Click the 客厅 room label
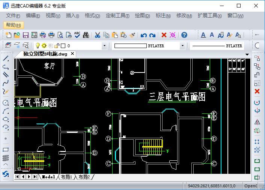Image resolution: width=265 pixels, height=190 pixels. point(50,66)
